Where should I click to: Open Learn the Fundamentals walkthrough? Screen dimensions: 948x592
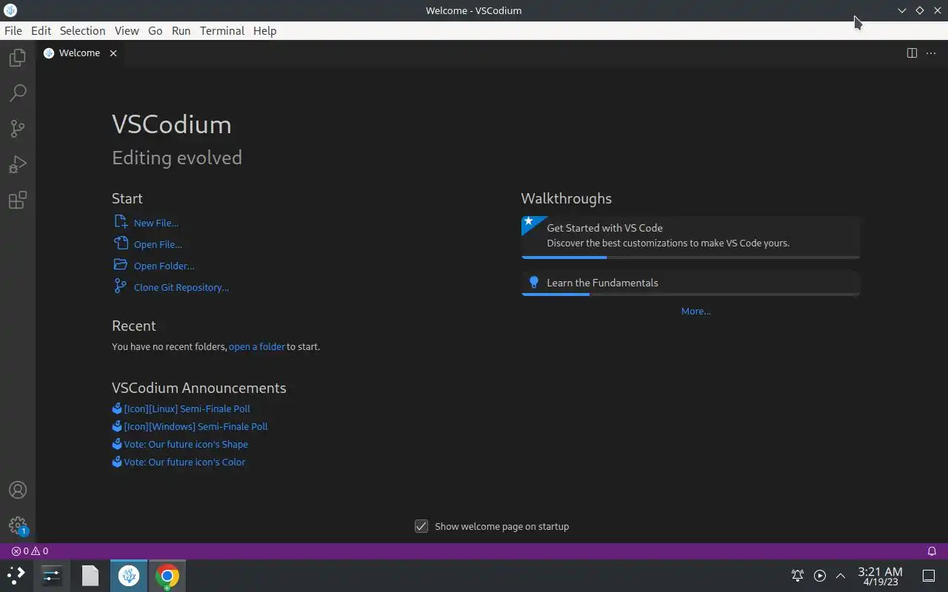(690, 283)
